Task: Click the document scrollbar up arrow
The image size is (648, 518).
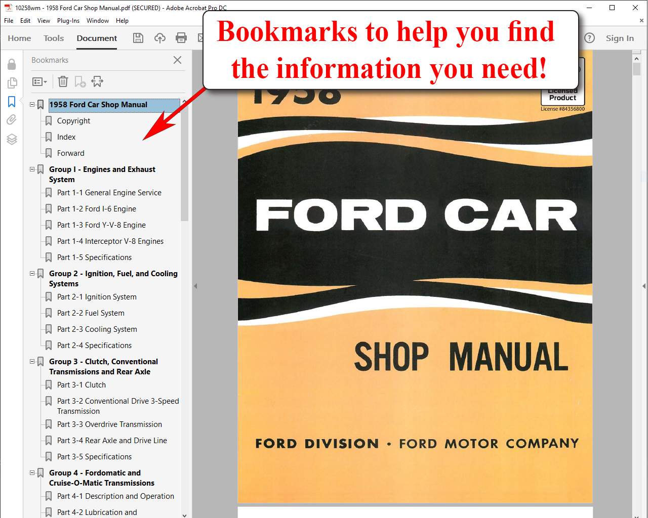Action: 637,59
